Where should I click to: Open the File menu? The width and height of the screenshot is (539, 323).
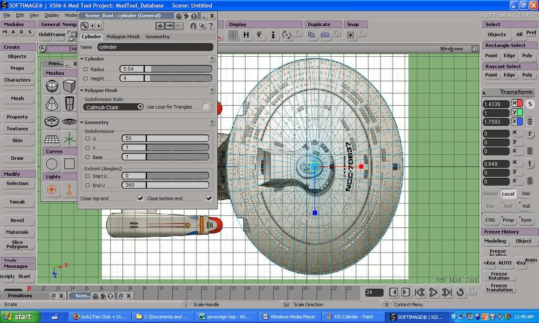[7, 15]
